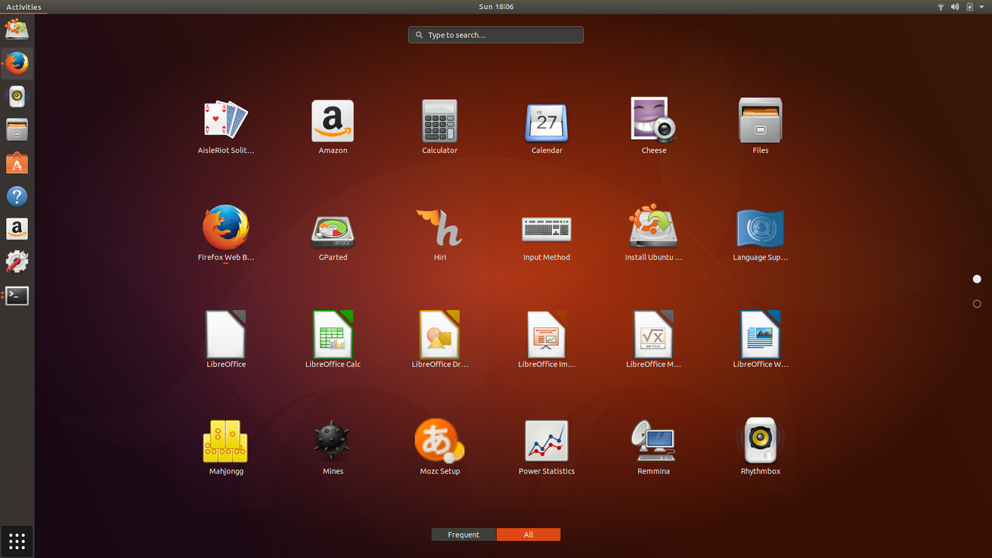This screenshot has width=992, height=558.
Task: Switch to the Frequent tab
Action: (464, 534)
